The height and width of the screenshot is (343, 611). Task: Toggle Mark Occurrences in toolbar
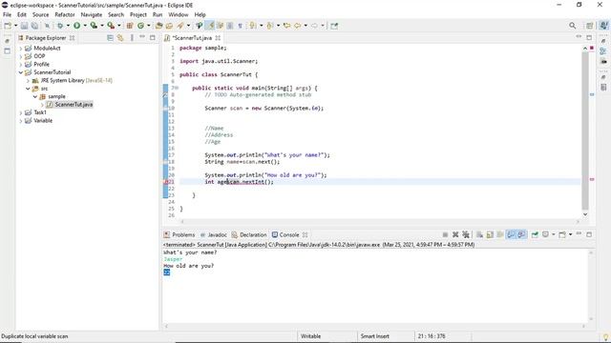click(210, 26)
